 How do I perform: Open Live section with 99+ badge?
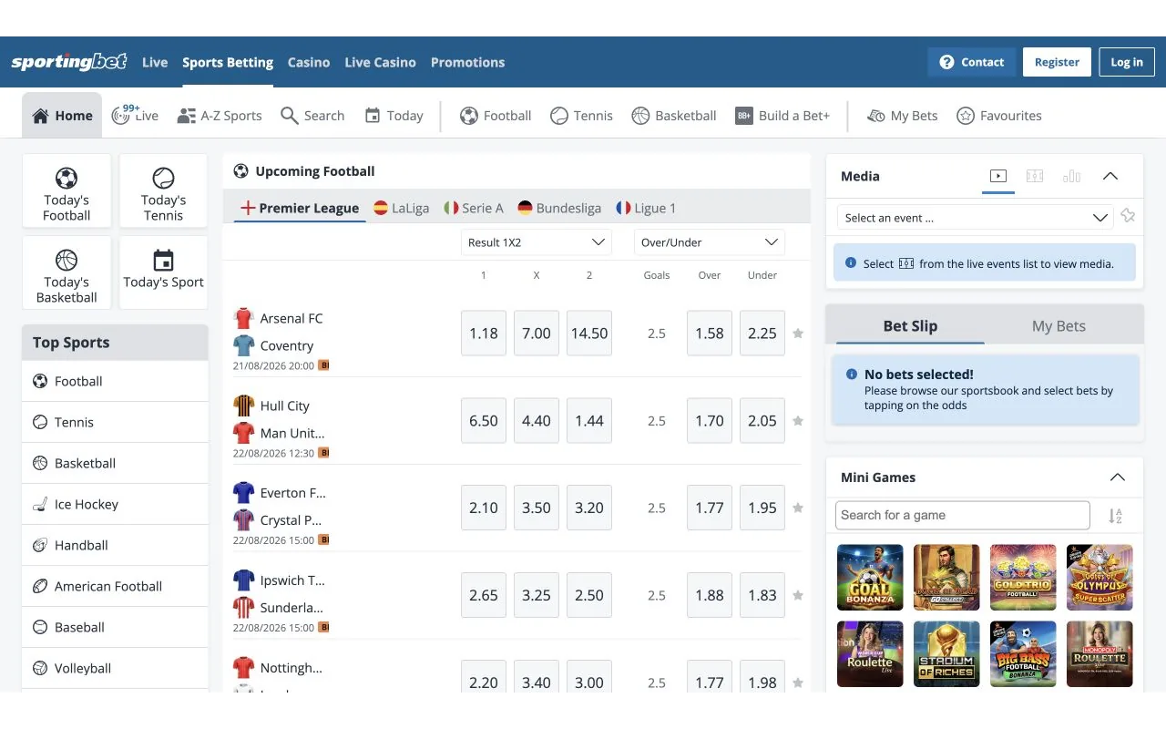click(135, 115)
